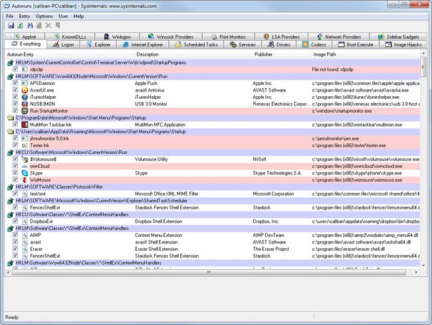The width and height of the screenshot is (432, 325).
Task: Click the MultiMon Taskbar.lnk icon
Action: pos(25,125)
